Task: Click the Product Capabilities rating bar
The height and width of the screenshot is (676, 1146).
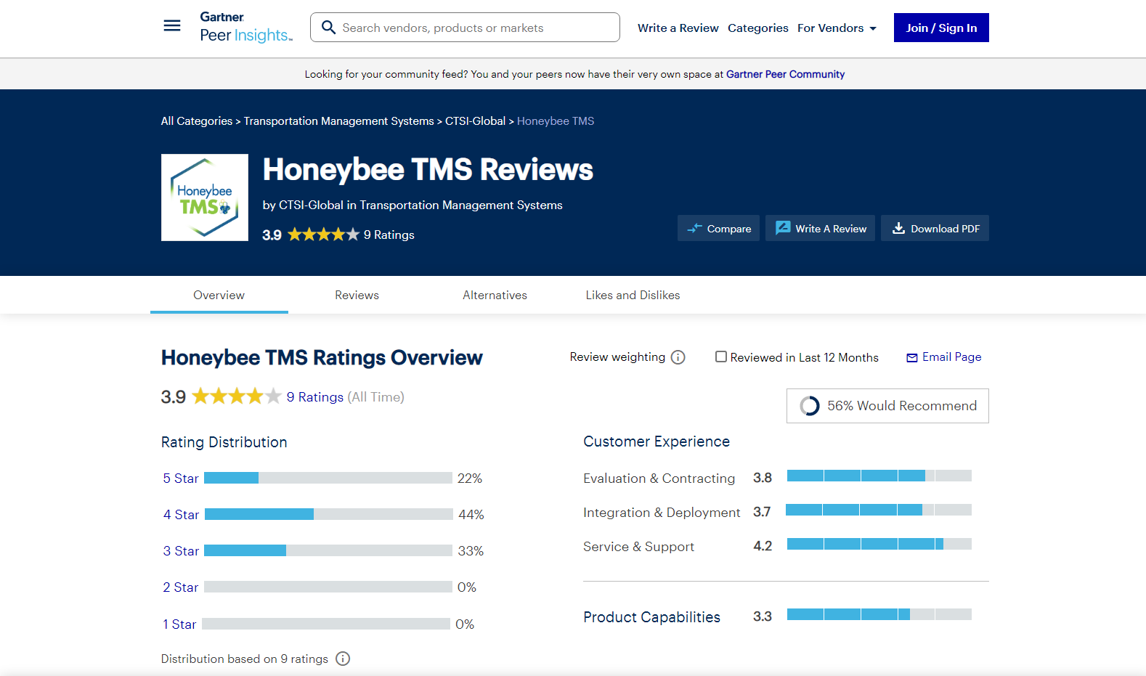Action: [x=879, y=614]
